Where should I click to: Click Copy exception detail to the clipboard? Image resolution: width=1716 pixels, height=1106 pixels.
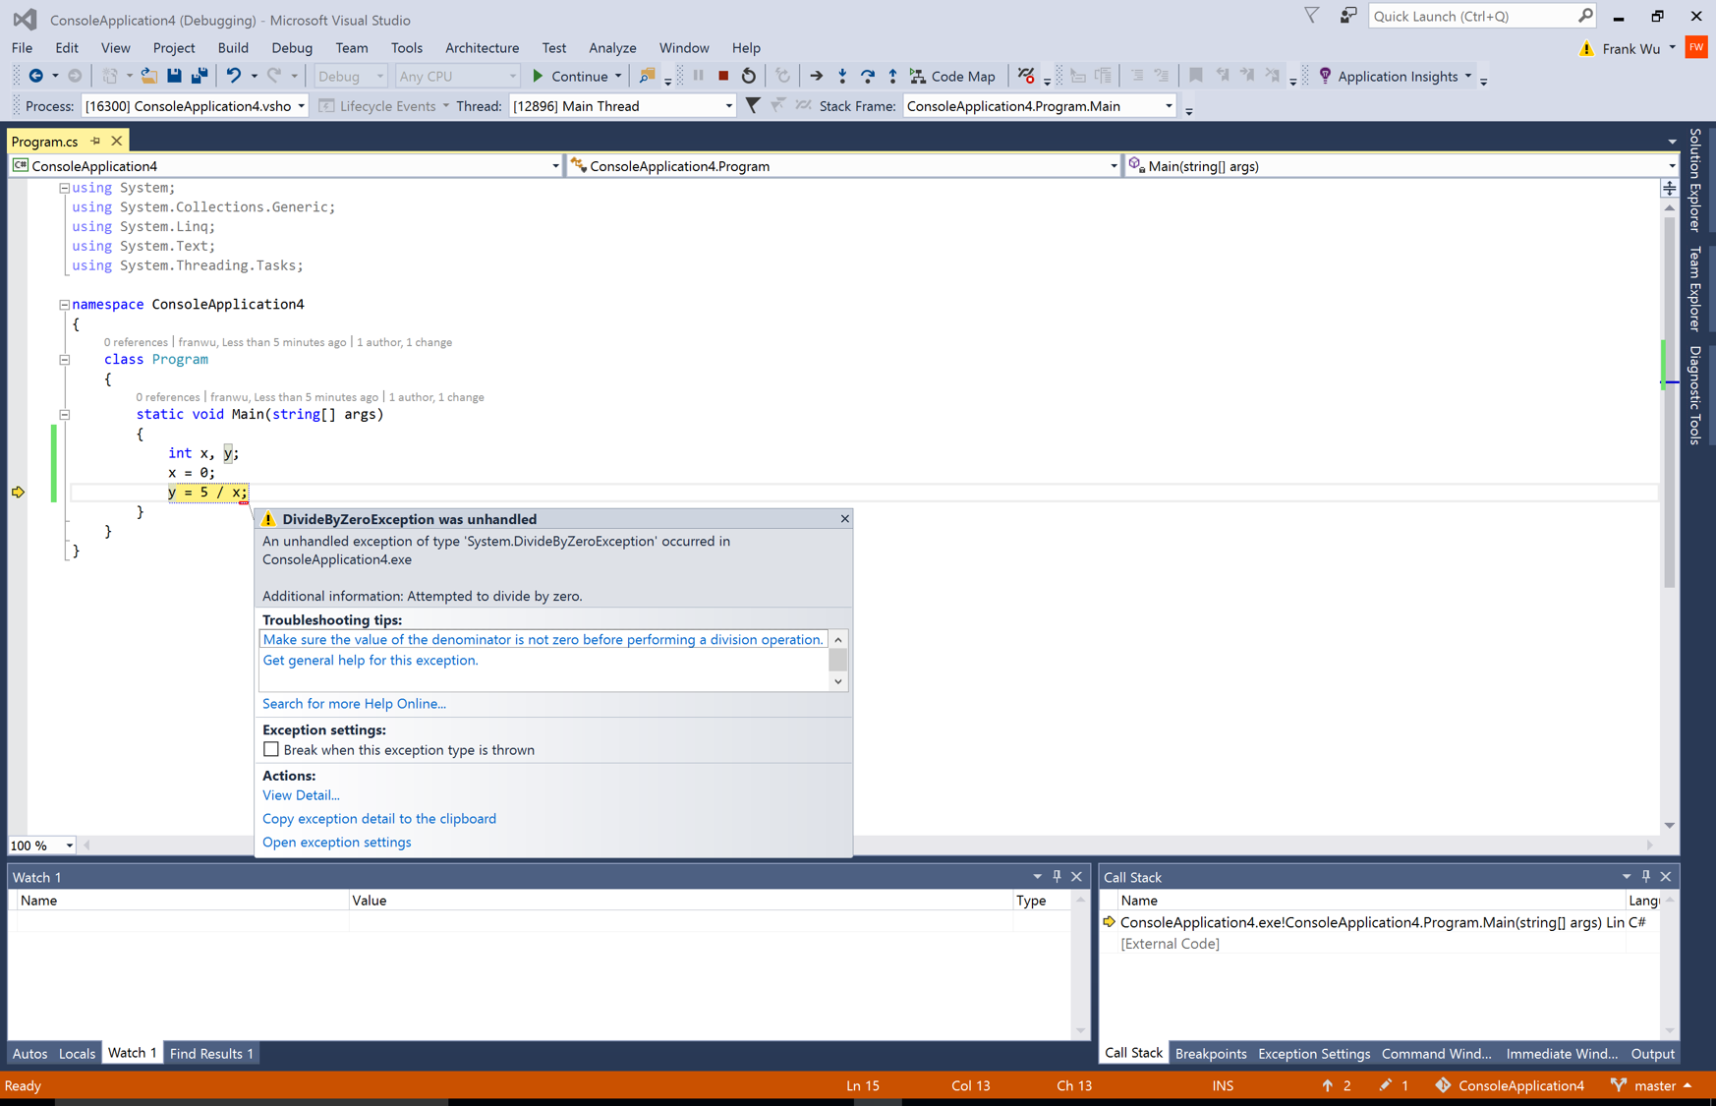tap(379, 818)
